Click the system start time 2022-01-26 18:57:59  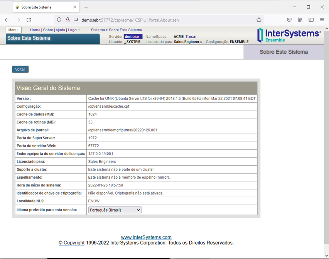tap(106, 185)
